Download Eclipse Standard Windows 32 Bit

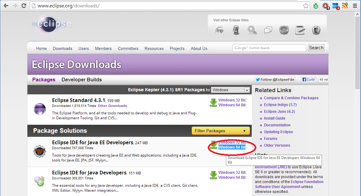click(232, 100)
